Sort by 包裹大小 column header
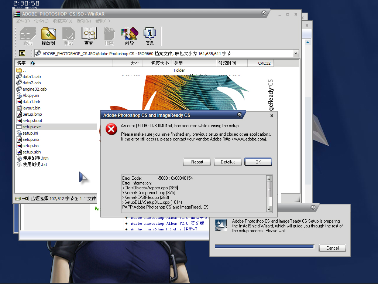This screenshot has width=378, height=284. (157, 63)
